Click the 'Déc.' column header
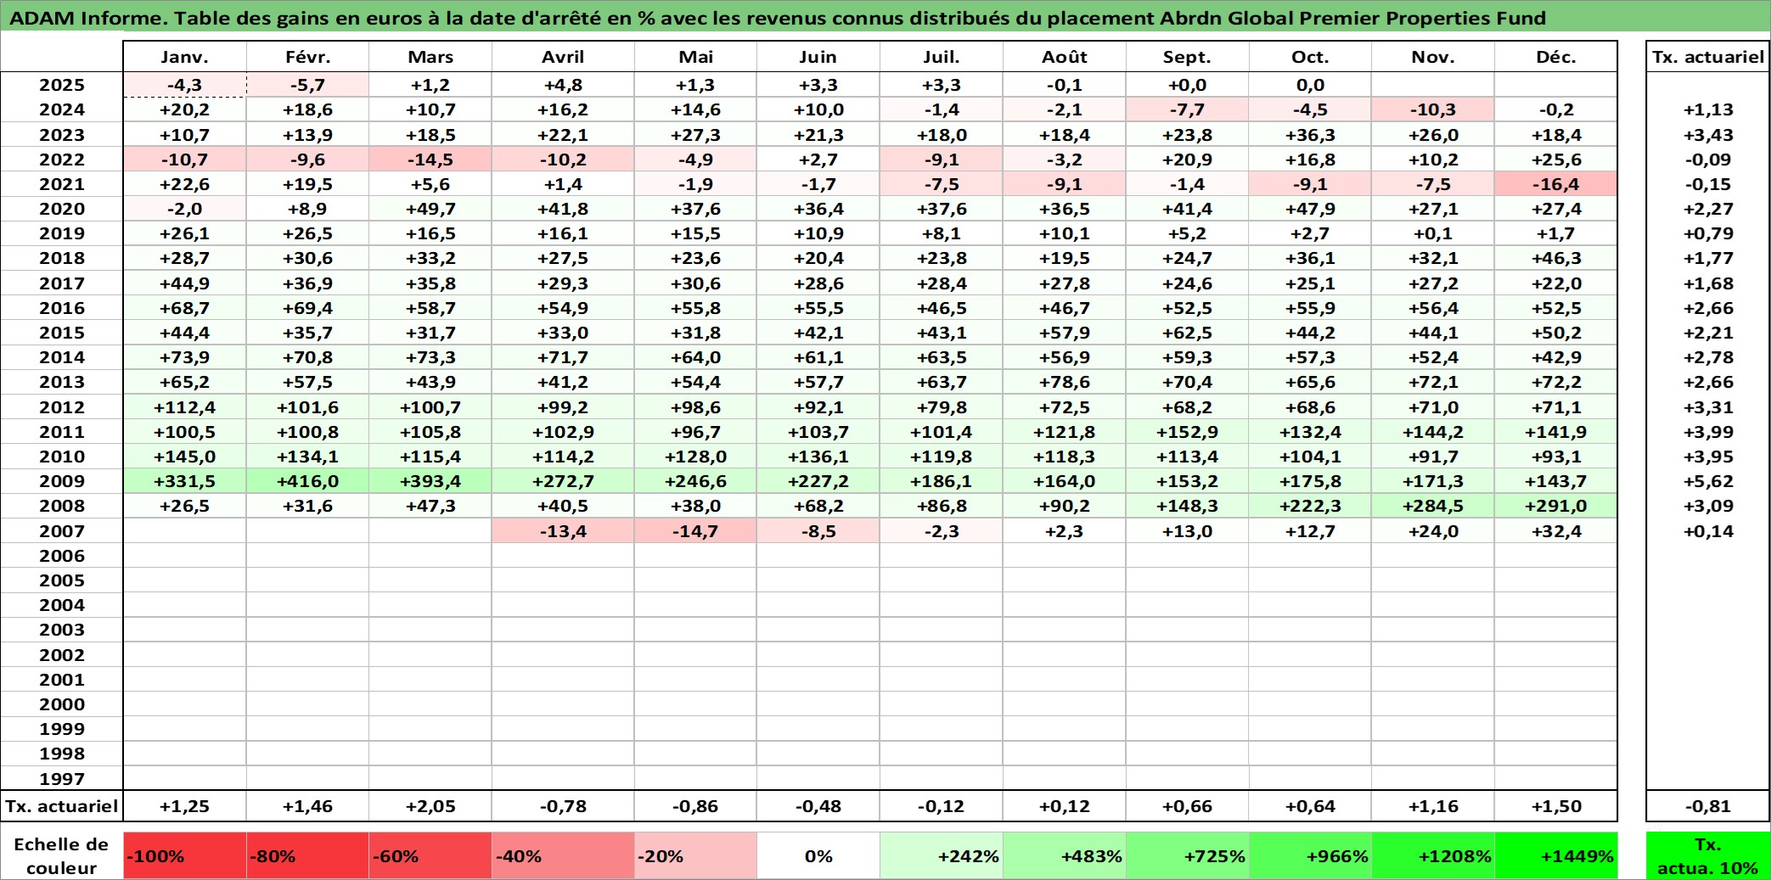Screen dimensions: 1771x880 point(1555,57)
